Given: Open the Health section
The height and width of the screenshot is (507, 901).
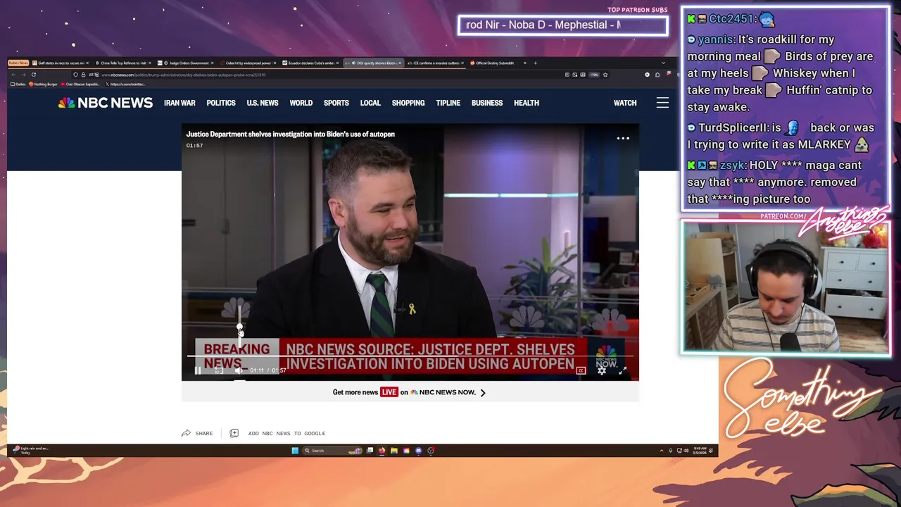Looking at the screenshot, I should tap(527, 103).
